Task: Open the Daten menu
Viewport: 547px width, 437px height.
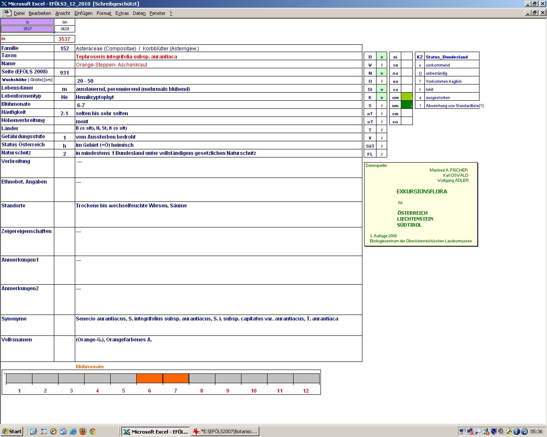Action: [139, 13]
